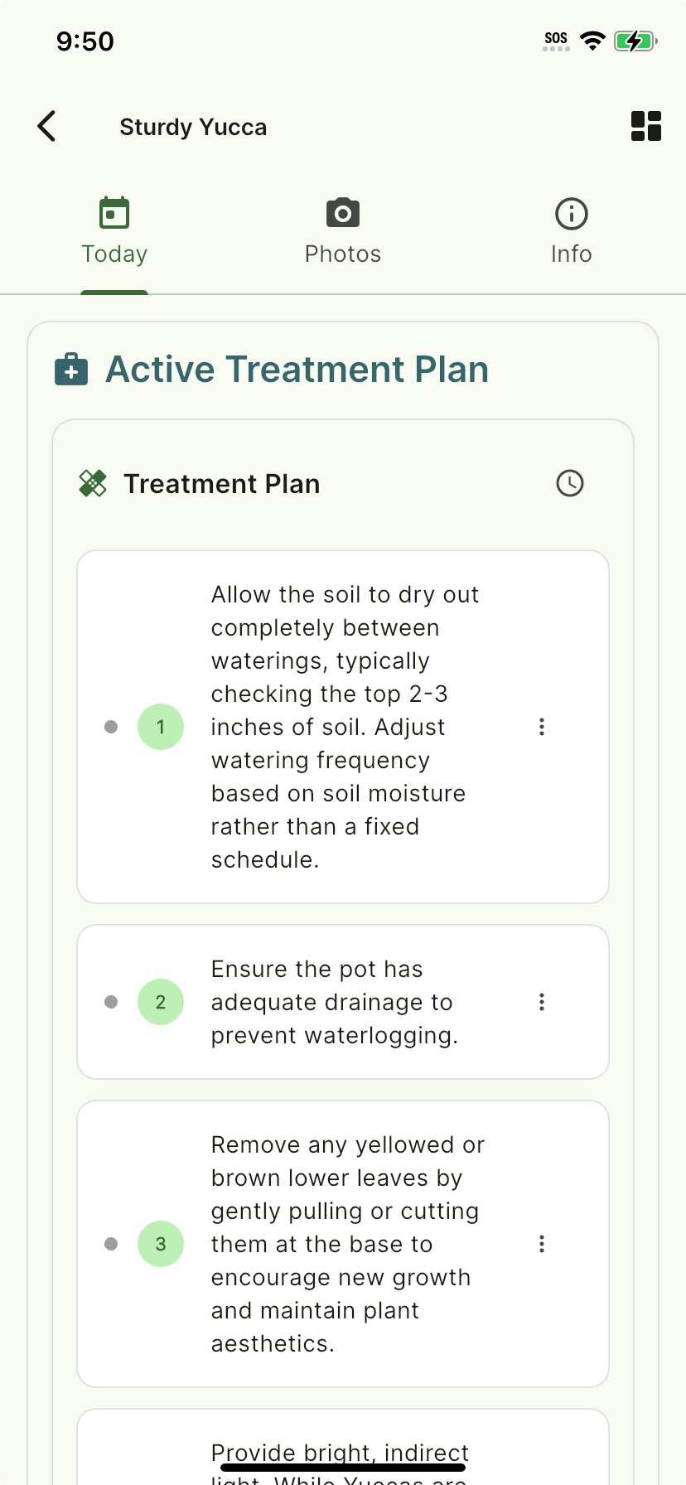The image size is (686, 1485).
Task: Open the three-dot menu on step 1
Action: pos(542,727)
